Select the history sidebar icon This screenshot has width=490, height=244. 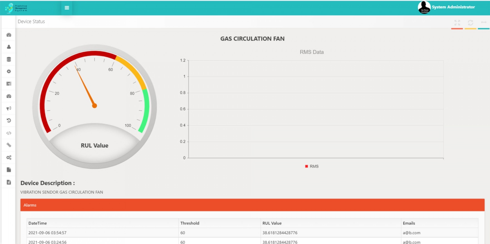point(8,120)
